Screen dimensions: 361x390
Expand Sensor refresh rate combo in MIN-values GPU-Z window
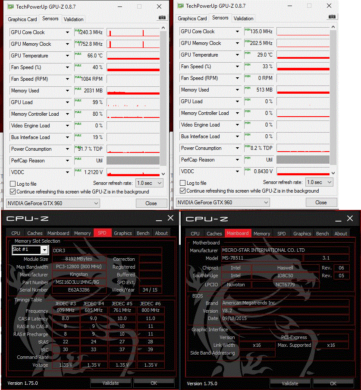(319, 182)
